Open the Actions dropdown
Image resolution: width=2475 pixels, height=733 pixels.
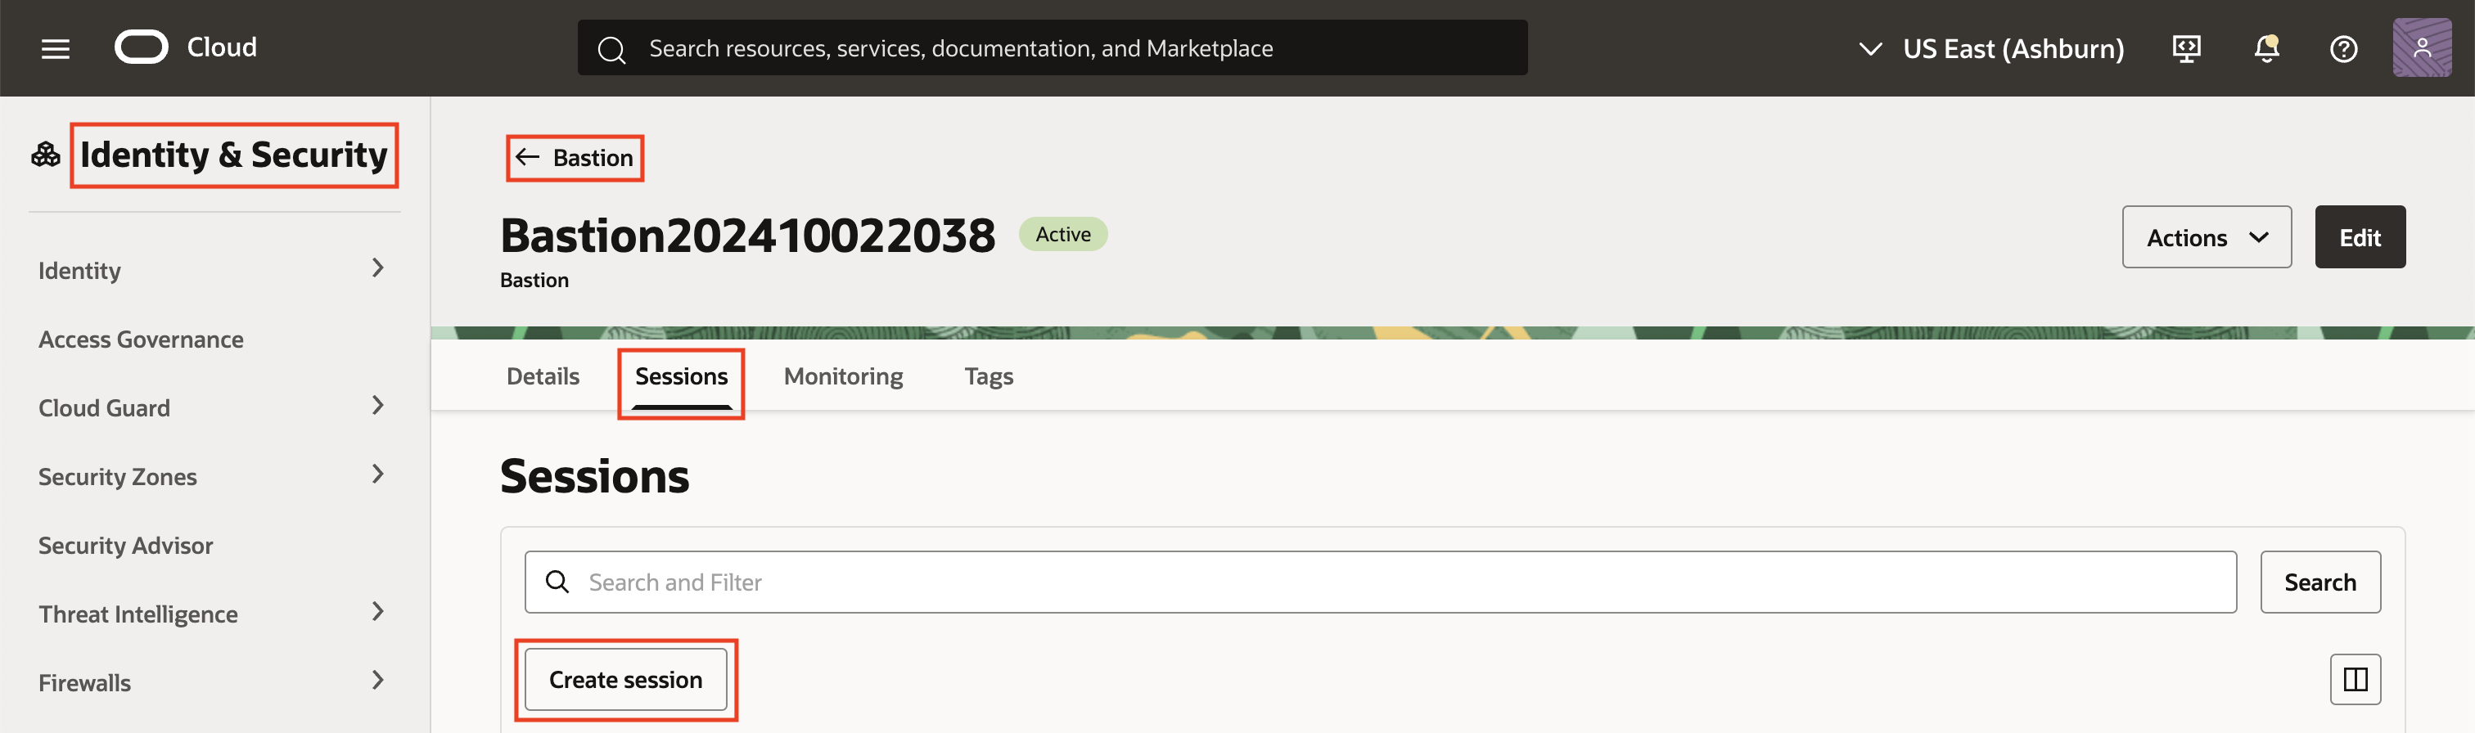click(x=2206, y=236)
